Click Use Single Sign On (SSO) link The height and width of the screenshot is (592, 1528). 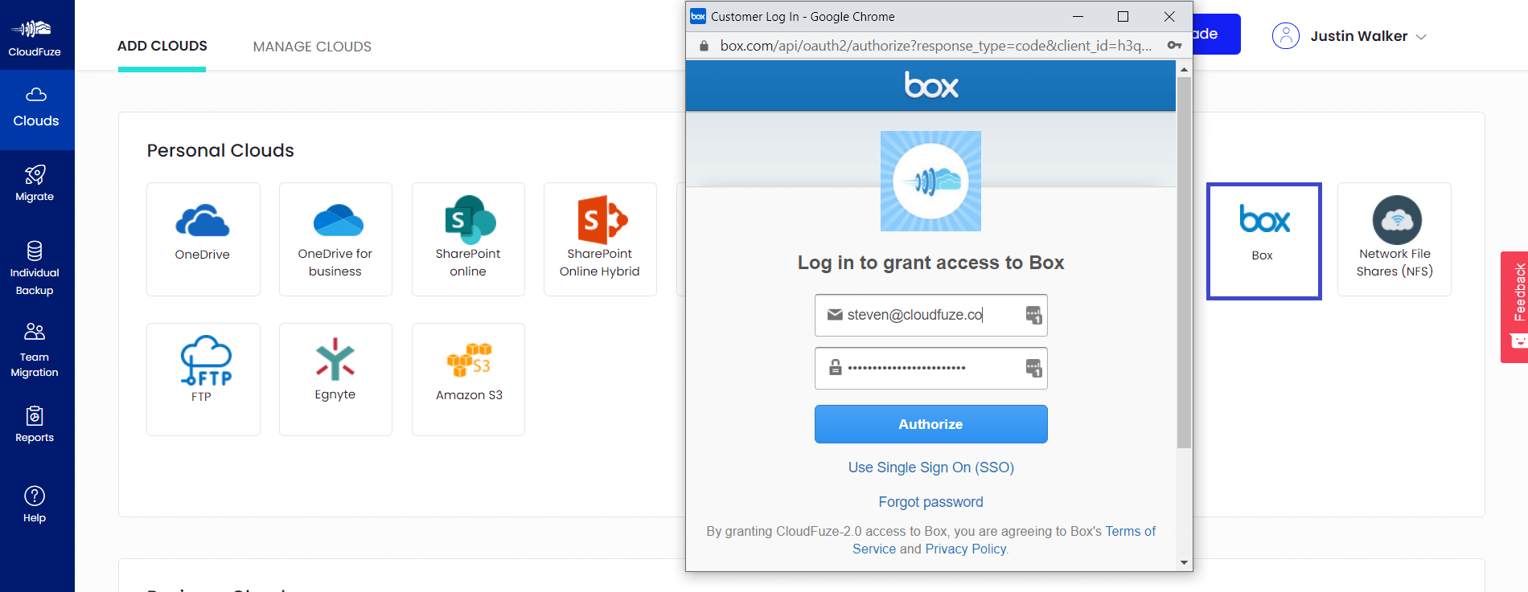(930, 467)
